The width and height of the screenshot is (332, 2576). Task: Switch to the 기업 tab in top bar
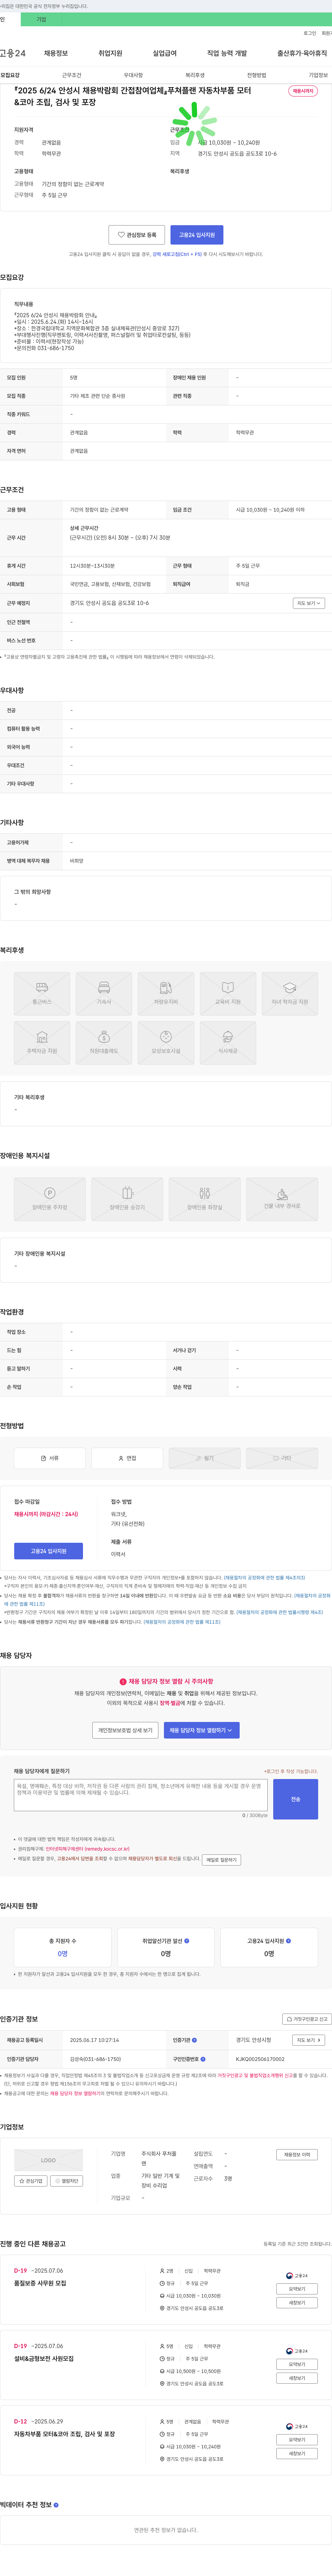[41, 19]
